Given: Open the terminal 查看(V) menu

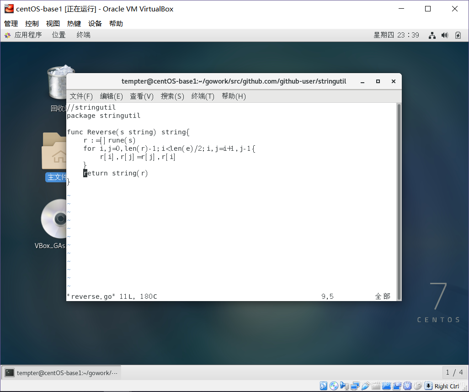Looking at the screenshot, I should [142, 96].
